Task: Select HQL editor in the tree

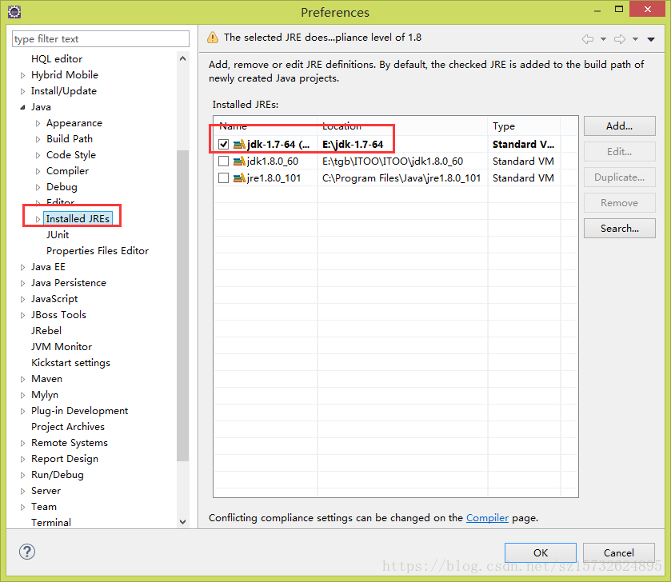Action: pos(57,59)
